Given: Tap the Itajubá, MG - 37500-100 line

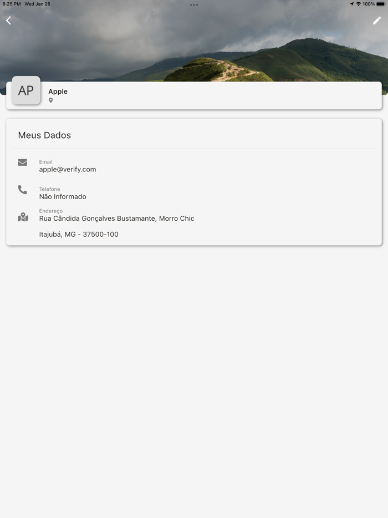Looking at the screenshot, I should [x=79, y=234].
